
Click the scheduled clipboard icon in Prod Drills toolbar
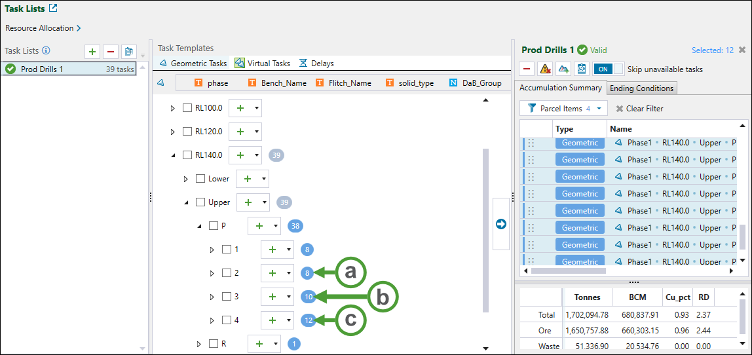[x=580, y=69]
